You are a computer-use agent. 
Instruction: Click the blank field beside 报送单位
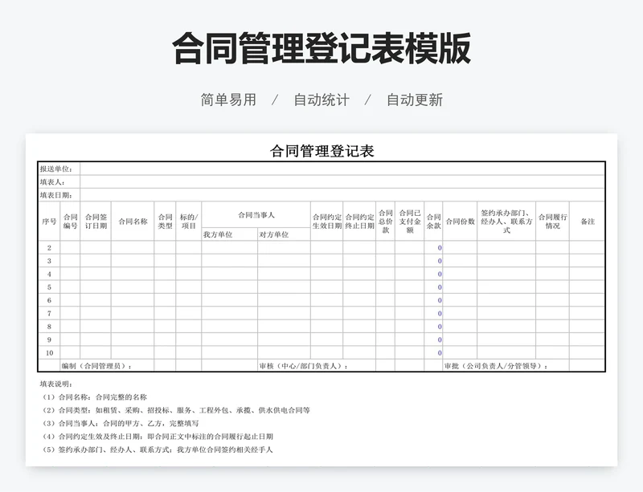tap(342, 169)
